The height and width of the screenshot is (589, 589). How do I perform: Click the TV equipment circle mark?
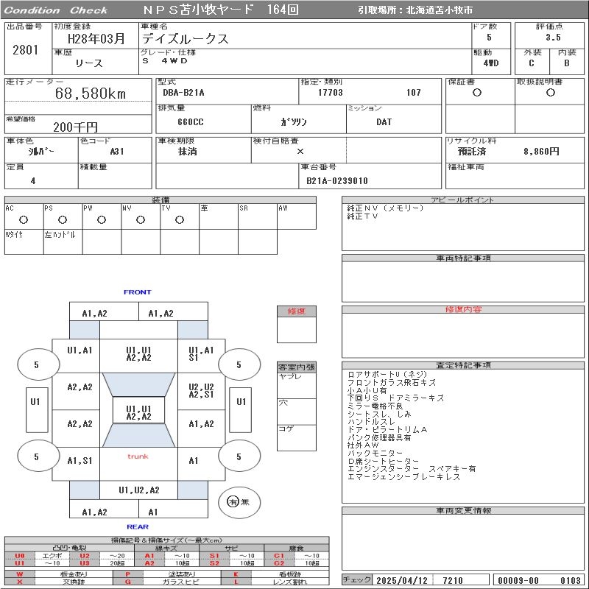click(180, 219)
